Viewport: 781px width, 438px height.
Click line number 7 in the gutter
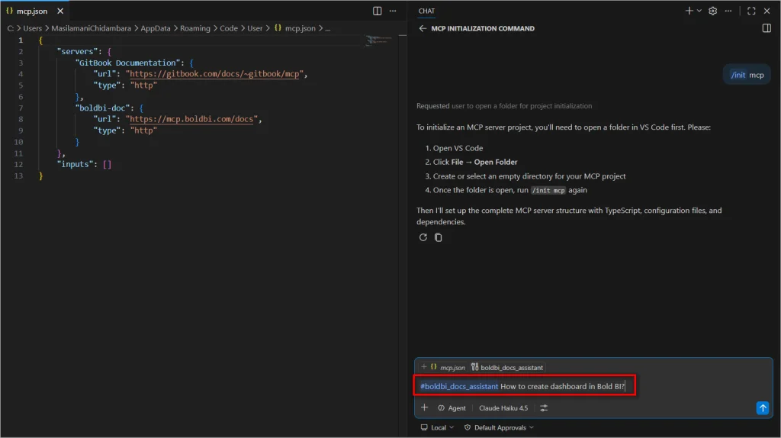tap(21, 108)
